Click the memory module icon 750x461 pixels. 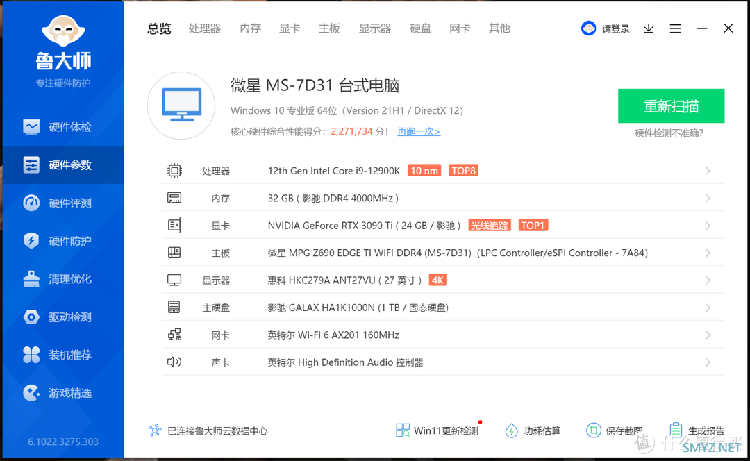coord(174,198)
